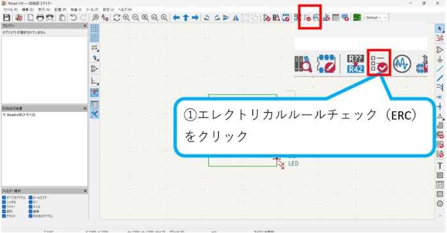Viewport: 447px width, 233px height.
Task: Activate the place symbol op-amp tool
Action: point(439,50)
